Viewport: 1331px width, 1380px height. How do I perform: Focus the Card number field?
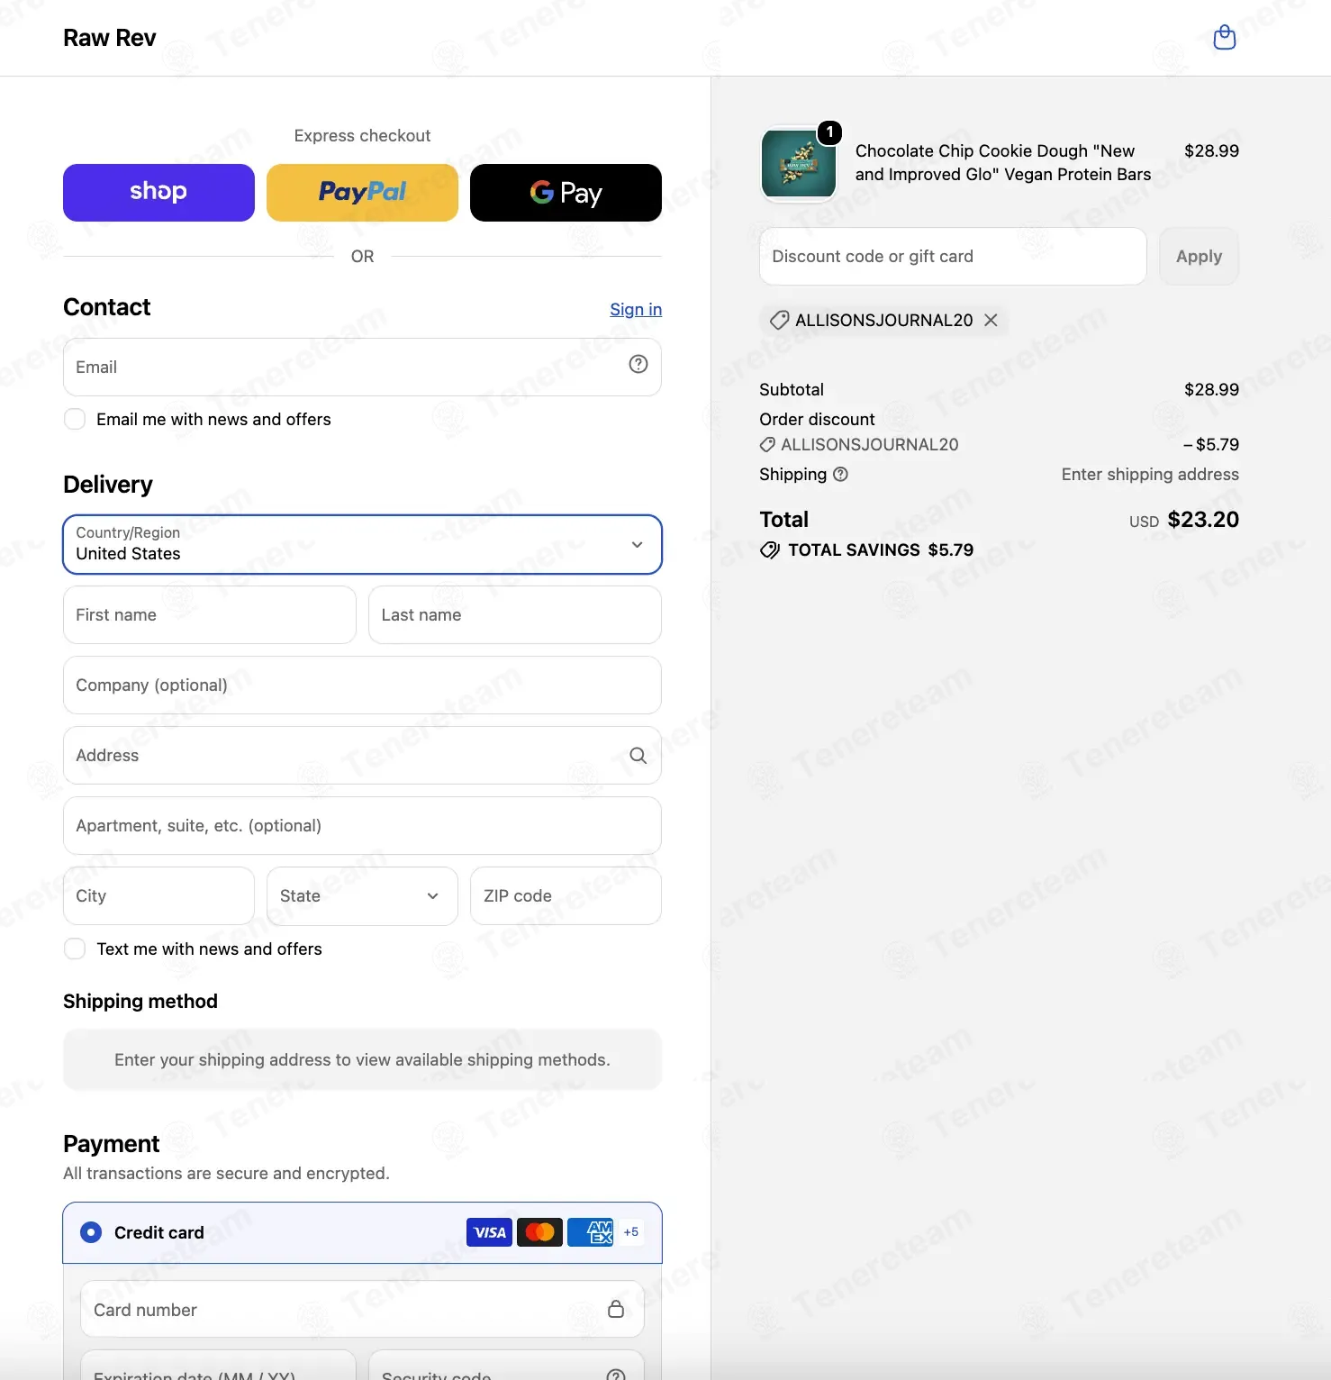pos(362,1309)
